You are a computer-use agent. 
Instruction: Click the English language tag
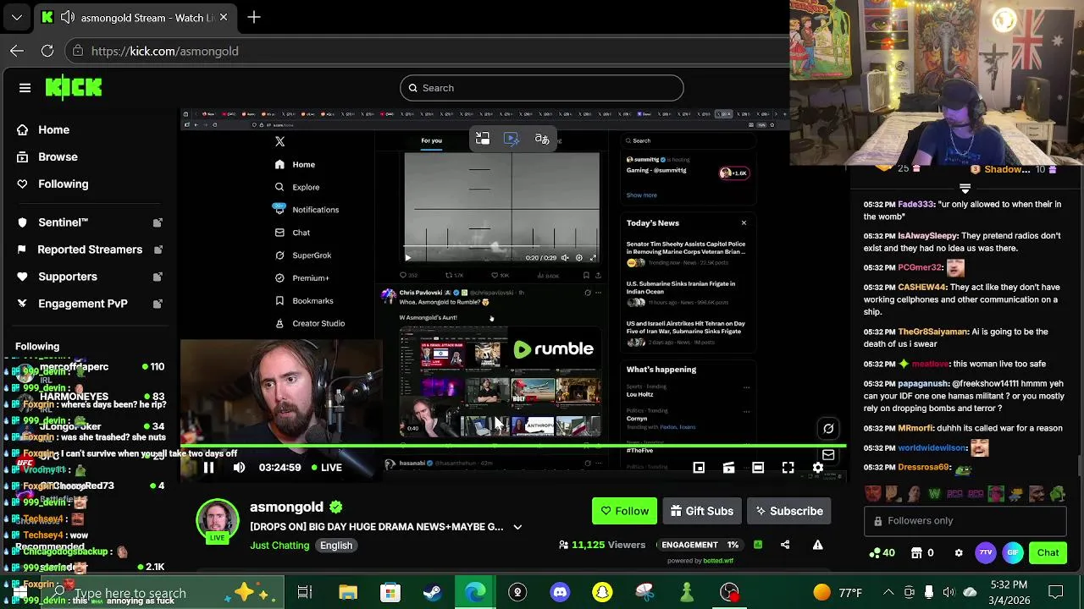[x=336, y=546]
